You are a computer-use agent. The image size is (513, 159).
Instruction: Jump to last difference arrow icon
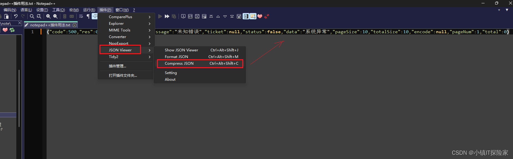pos(232,16)
